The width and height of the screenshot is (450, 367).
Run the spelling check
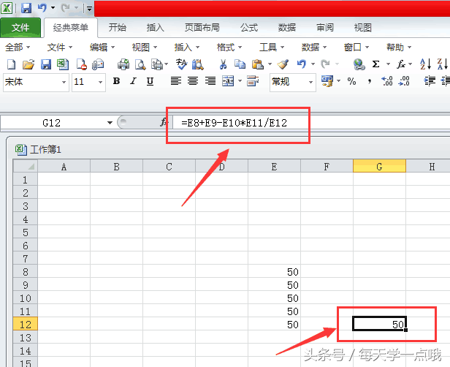point(181,64)
